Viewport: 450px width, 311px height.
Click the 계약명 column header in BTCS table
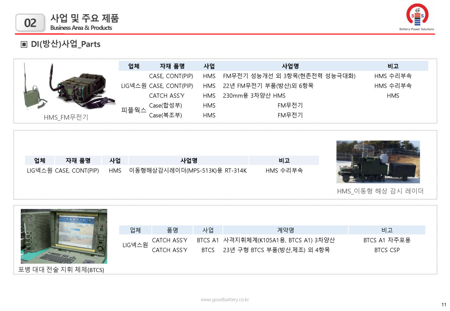[x=285, y=230]
